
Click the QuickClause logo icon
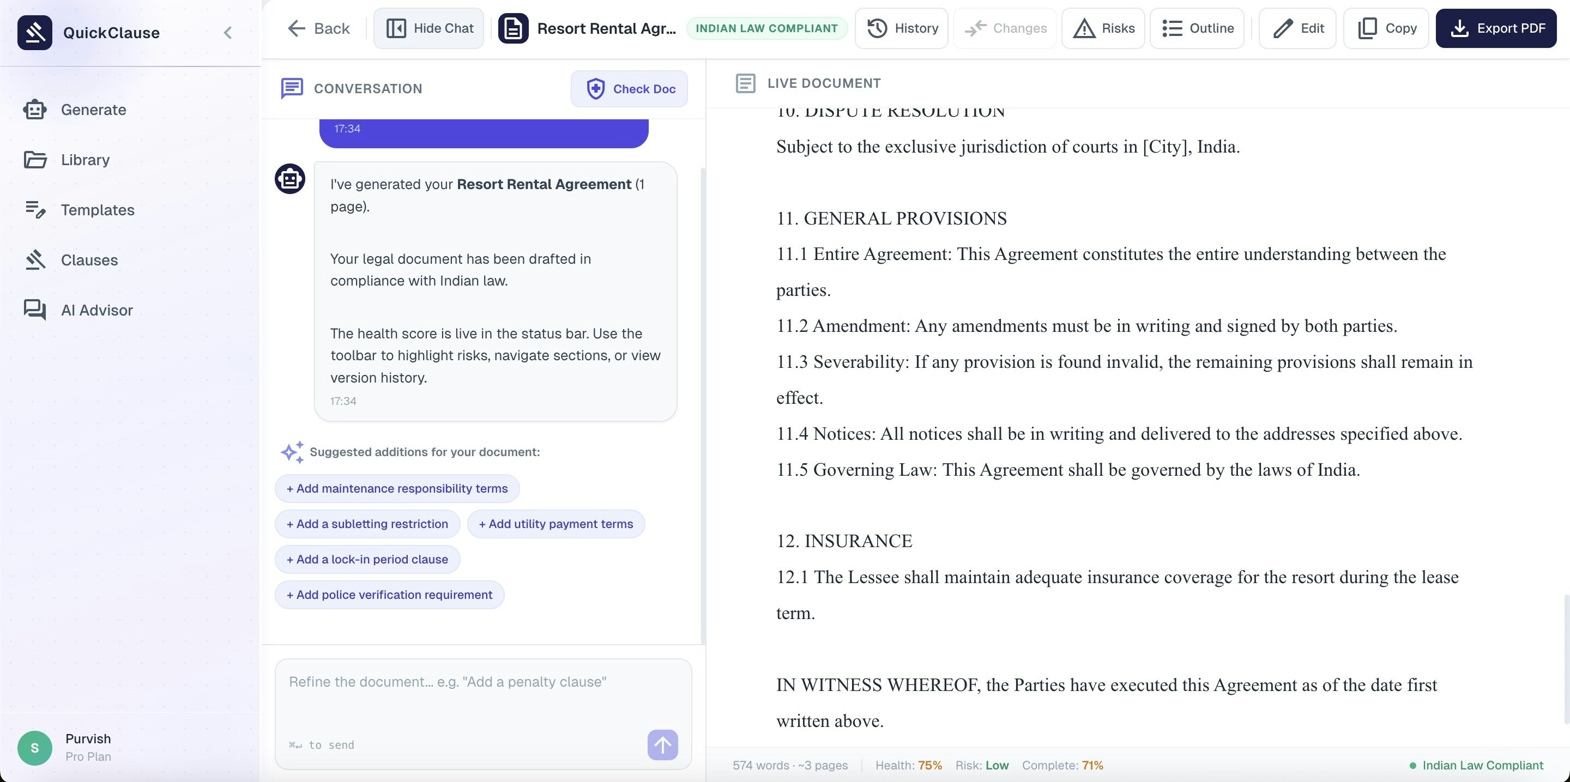coord(35,32)
